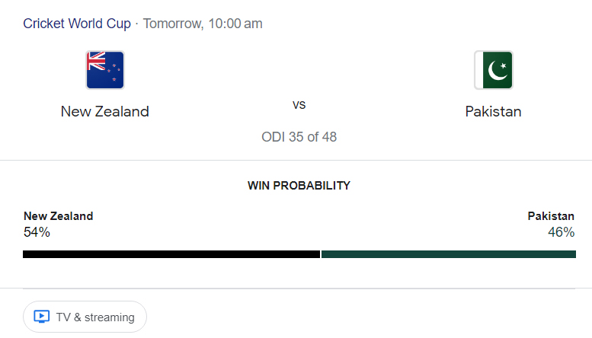Open the Cricket World Cup link
The height and width of the screenshot is (338, 592).
coord(77,24)
